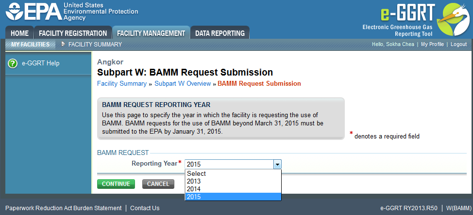Go to the DATA REPORTING tab
Screen dimensions: 473x215
click(220, 33)
